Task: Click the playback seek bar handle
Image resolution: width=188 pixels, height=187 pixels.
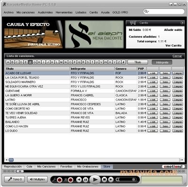Action: point(20,172)
